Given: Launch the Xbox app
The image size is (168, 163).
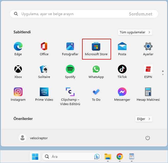Looking at the screenshot, I should pos(18,71).
